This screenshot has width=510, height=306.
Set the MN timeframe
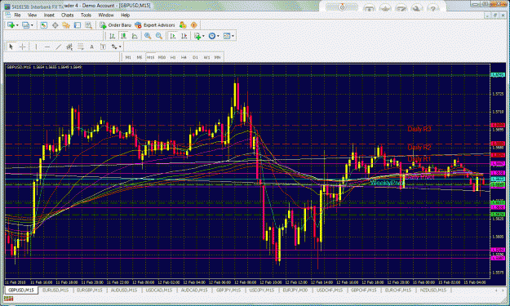pyautogui.click(x=218, y=57)
